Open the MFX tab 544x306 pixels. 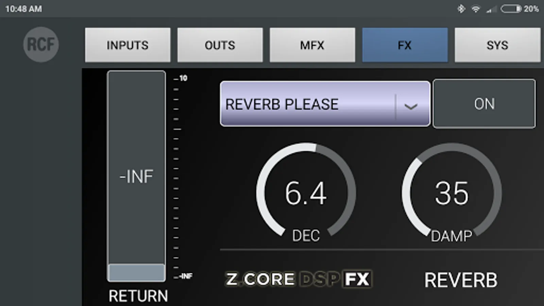click(x=312, y=45)
